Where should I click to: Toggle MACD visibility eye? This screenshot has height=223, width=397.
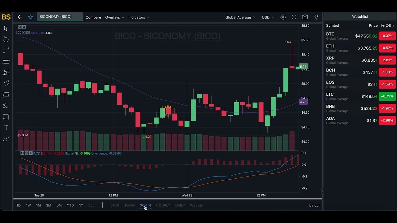point(22,153)
